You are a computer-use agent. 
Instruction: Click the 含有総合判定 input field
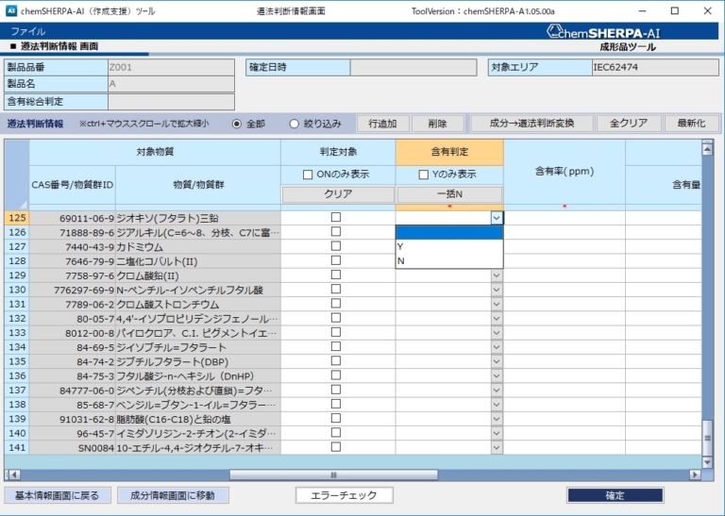click(171, 102)
